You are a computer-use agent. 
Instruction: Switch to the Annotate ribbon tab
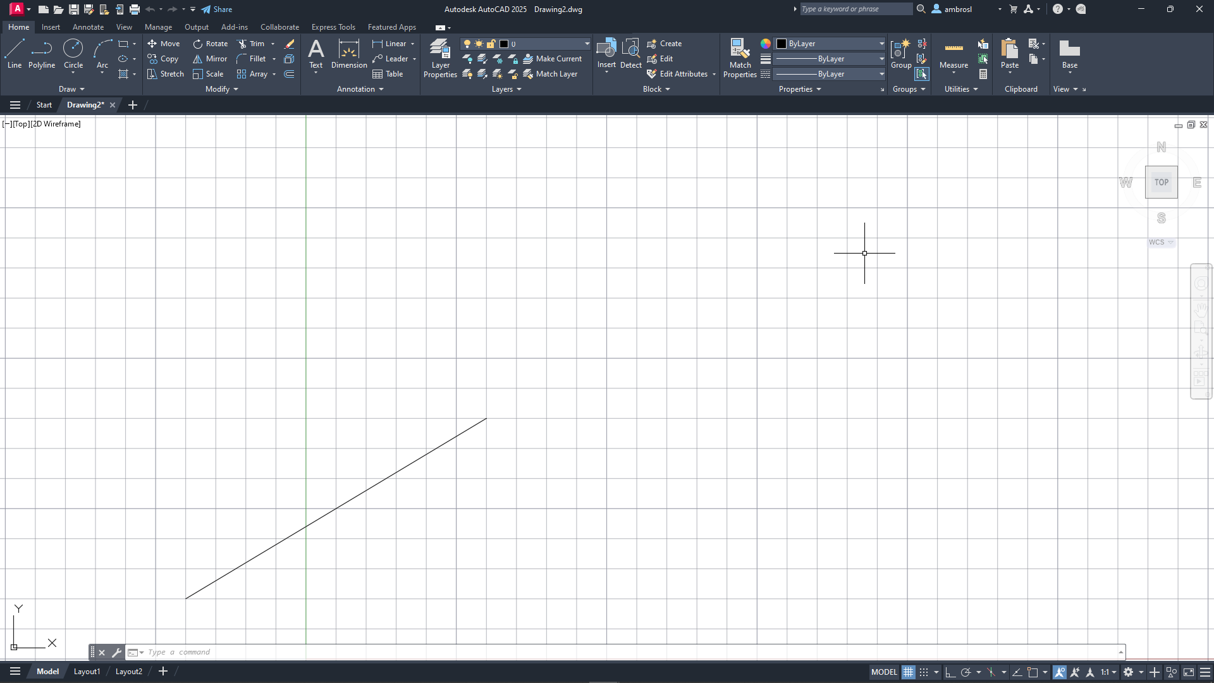tap(88, 27)
